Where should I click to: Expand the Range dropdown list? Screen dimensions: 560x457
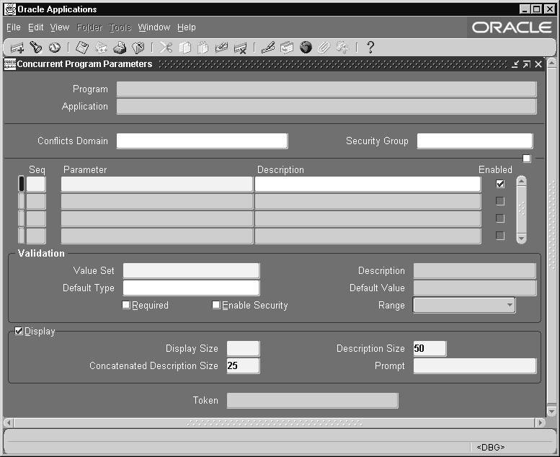(x=510, y=305)
